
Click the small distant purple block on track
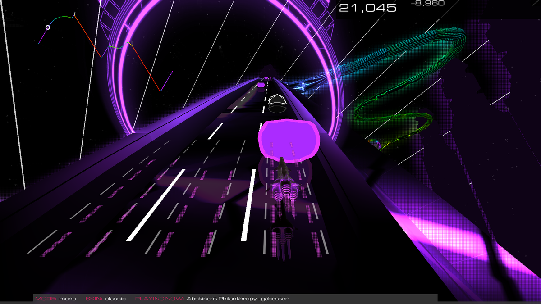[261, 84]
